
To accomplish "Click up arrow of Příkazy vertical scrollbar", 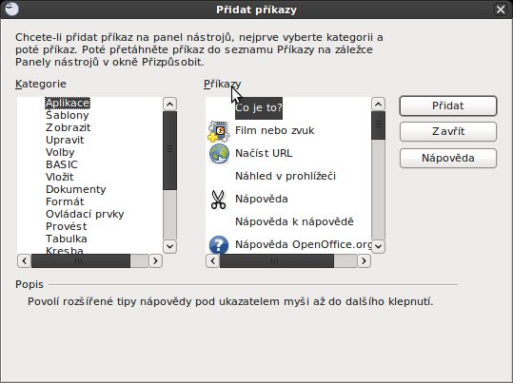I will point(378,105).
